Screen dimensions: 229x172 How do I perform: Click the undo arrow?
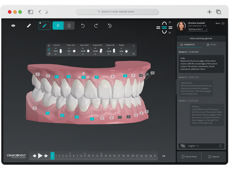[x=83, y=26]
